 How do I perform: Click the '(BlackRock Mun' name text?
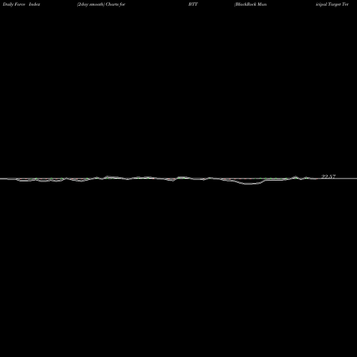tap(251, 4)
